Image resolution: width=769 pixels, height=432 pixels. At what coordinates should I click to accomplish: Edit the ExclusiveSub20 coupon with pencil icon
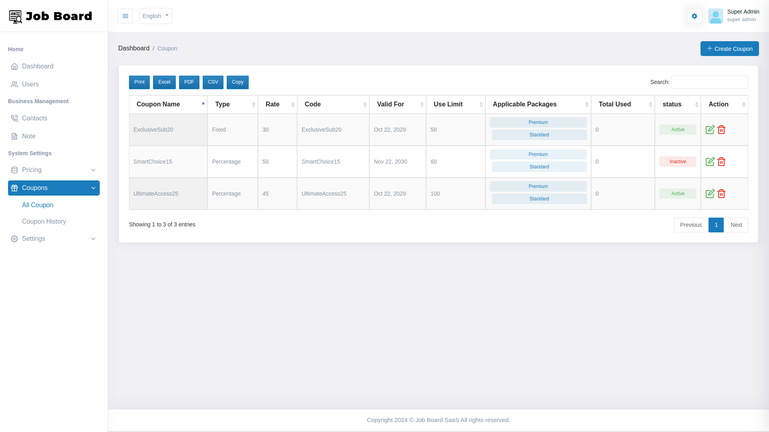(x=710, y=129)
